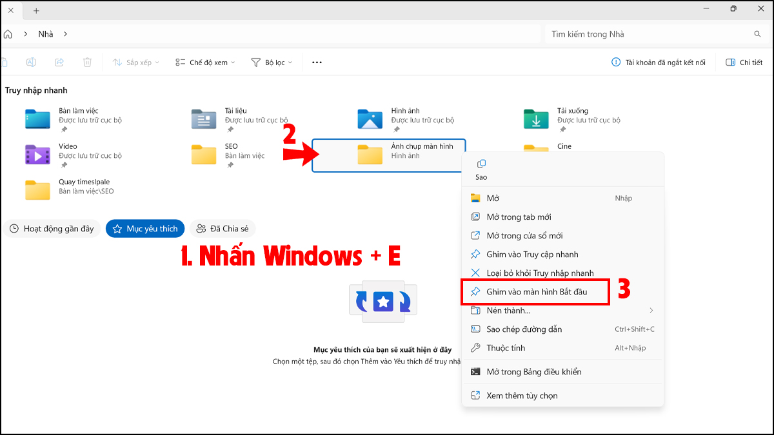Click the Cine folder label

(564, 146)
